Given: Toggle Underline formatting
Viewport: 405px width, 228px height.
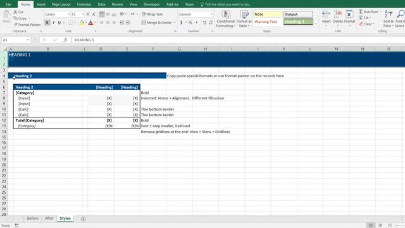Looking at the screenshot, I should [x=59, y=23].
